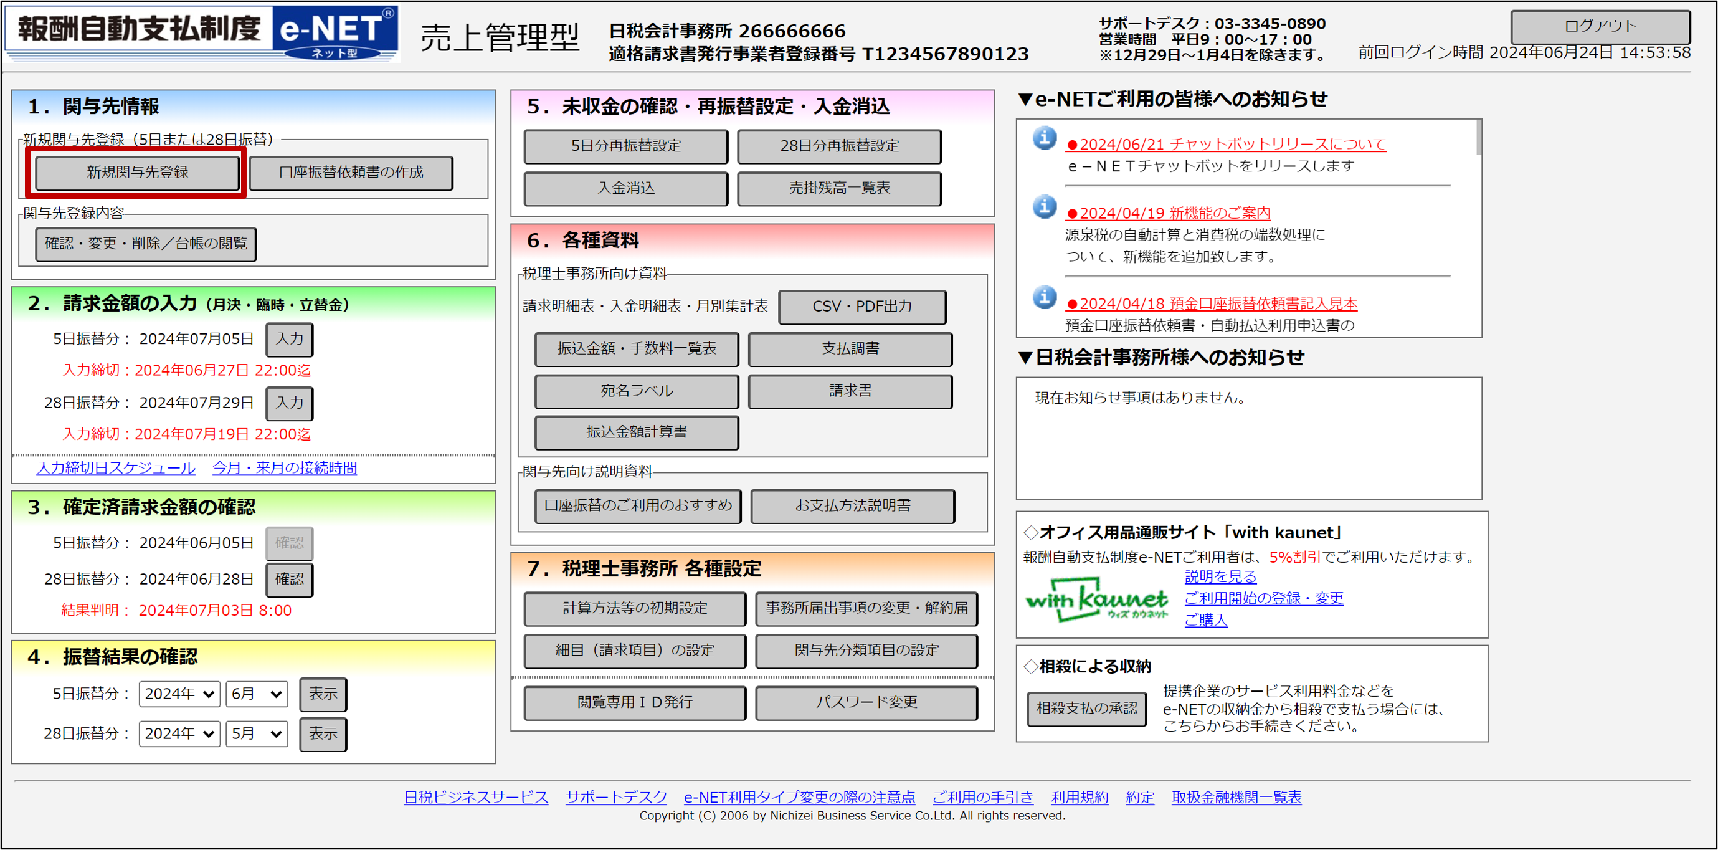Open パスワード変更 settings button
The height and width of the screenshot is (850, 1718).
[866, 702]
